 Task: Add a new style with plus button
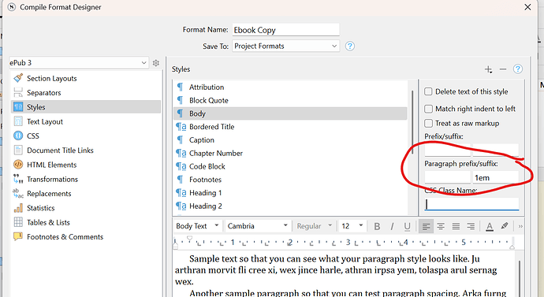489,69
